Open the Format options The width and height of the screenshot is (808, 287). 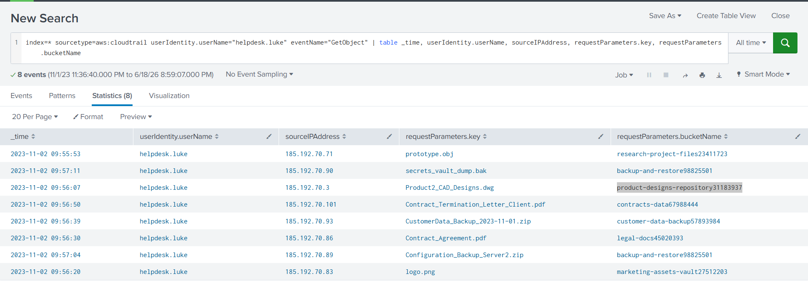88,117
